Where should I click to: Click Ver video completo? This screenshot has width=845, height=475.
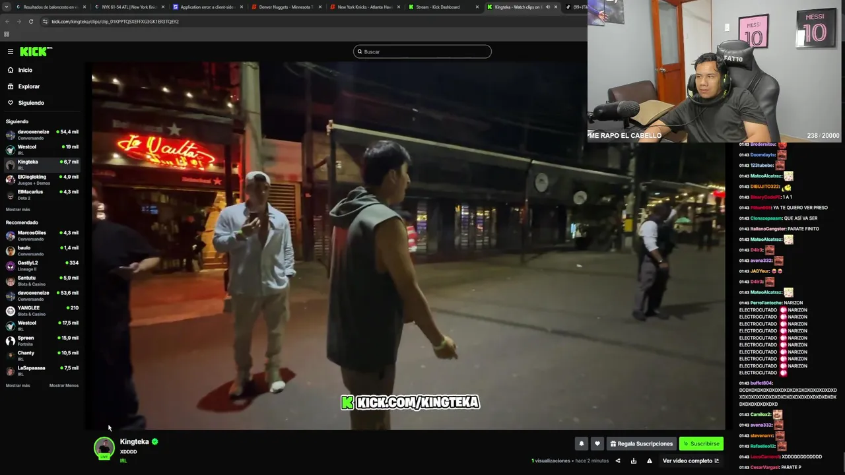[x=691, y=460]
